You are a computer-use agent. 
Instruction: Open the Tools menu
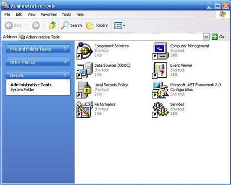[x=66, y=14]
